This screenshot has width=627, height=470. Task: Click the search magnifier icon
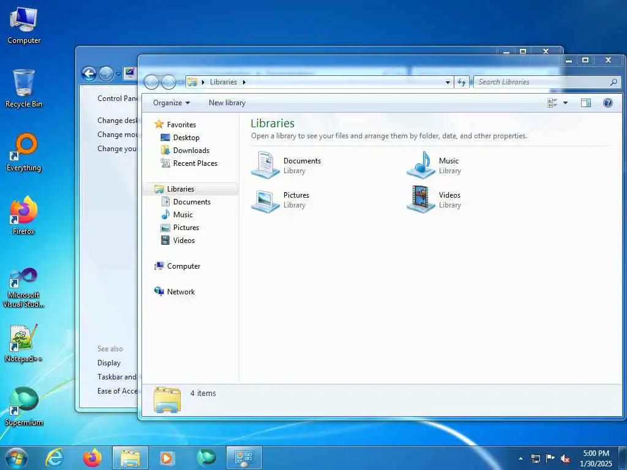click(614, 82)
